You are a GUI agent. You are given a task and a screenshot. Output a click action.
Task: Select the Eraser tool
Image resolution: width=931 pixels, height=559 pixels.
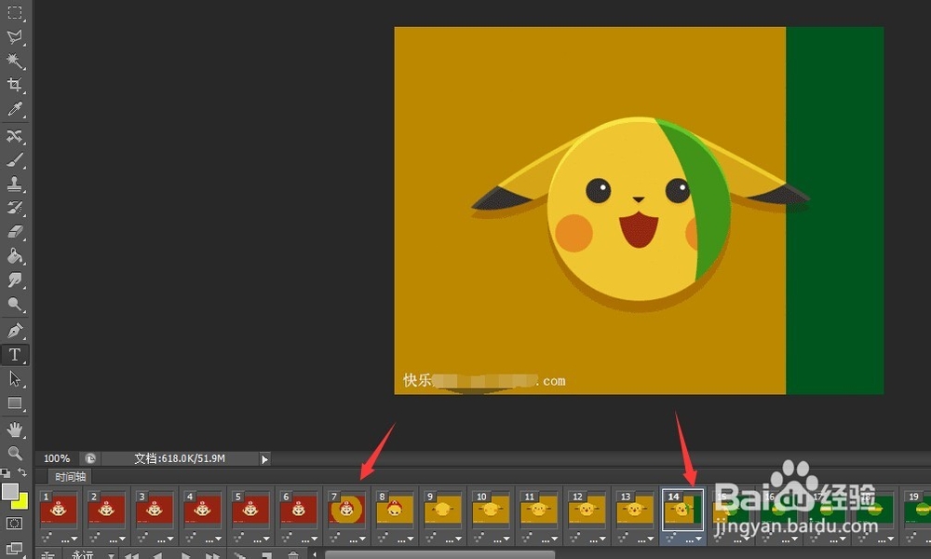(15, 232)
